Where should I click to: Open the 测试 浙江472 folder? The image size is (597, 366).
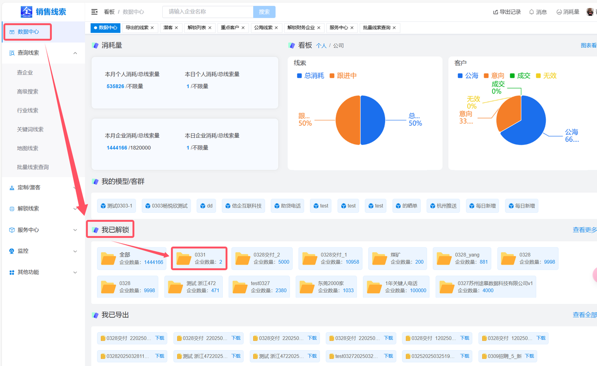(194, 287)
